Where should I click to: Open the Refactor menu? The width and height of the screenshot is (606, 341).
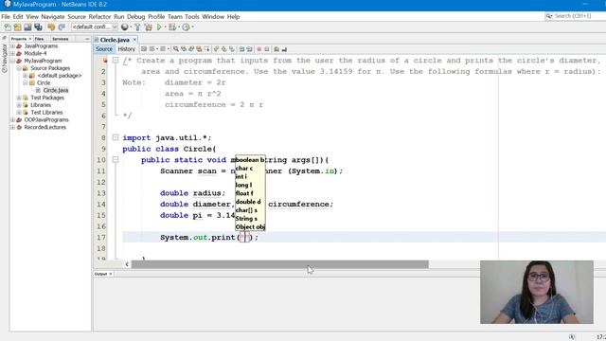click(99, 17)
